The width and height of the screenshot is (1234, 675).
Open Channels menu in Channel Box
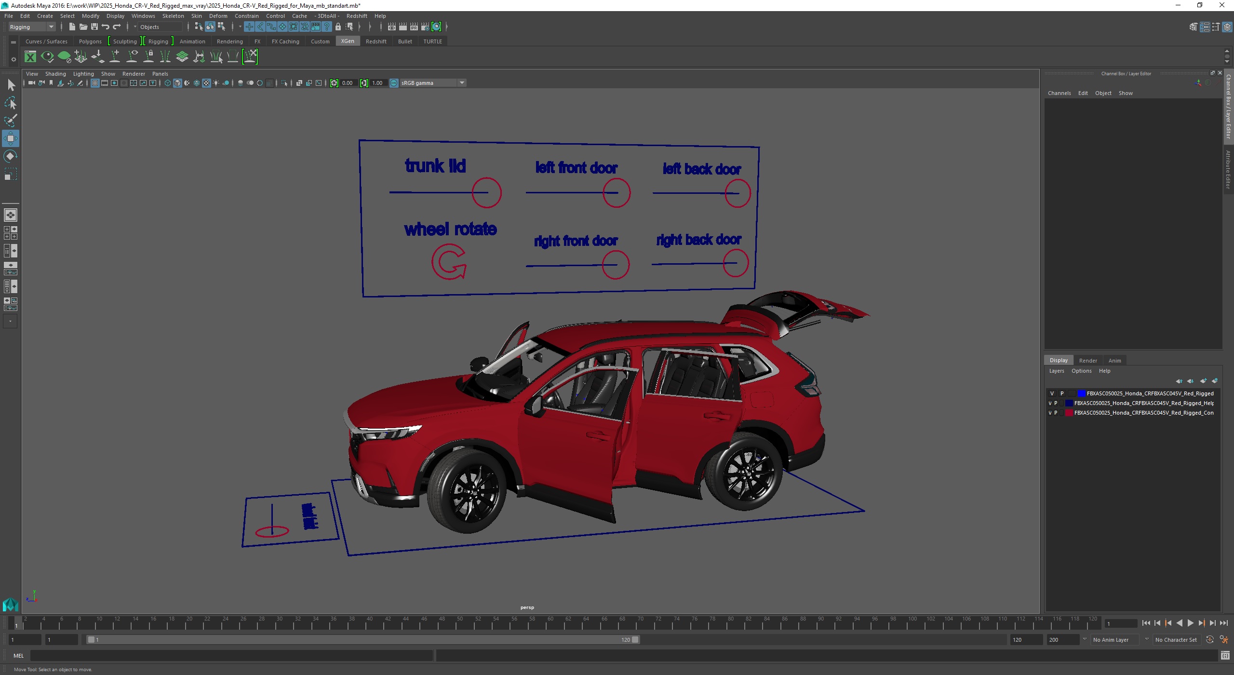1059,93
